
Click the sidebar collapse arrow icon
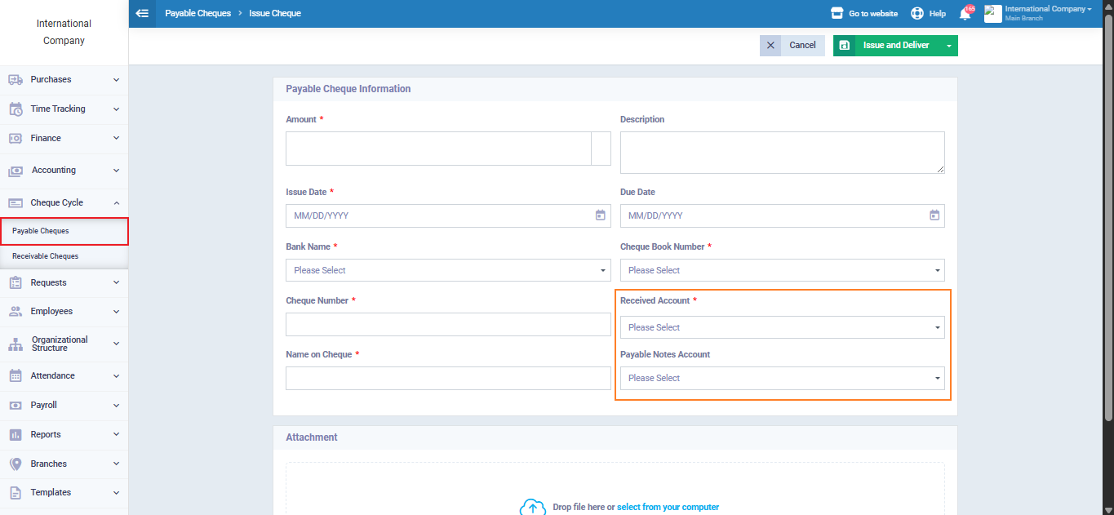point(142,13)
